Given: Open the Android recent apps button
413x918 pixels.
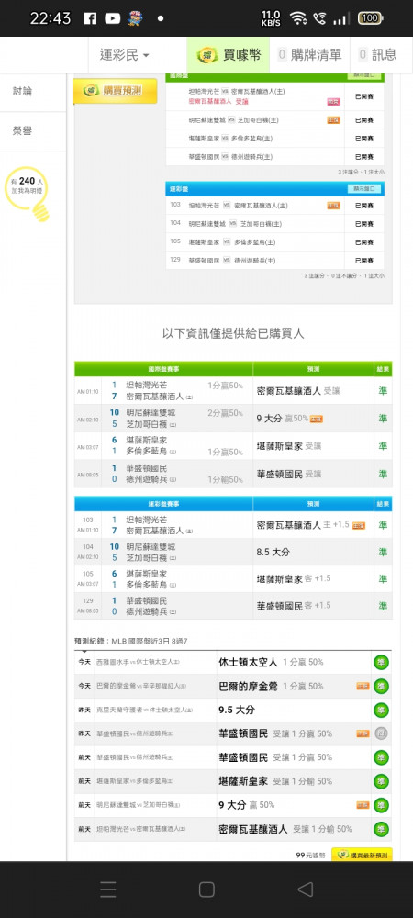Looking at the screenshot, I should 107,890.
